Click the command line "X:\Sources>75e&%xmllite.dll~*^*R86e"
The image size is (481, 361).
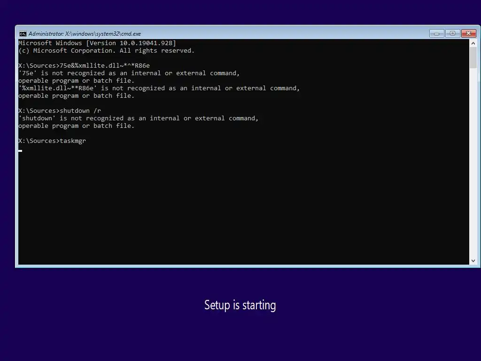click(84, 66)
